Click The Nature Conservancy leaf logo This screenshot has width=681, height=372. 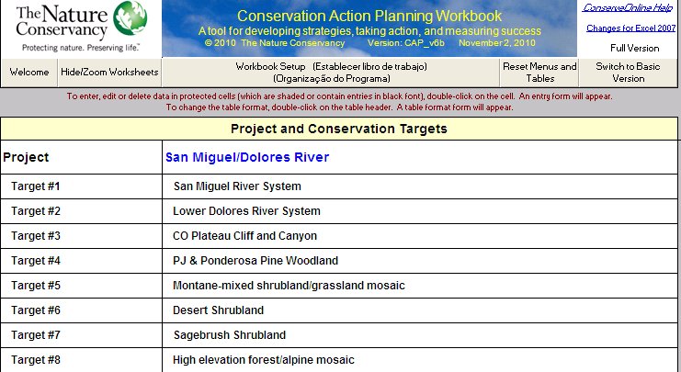(131, 18)
